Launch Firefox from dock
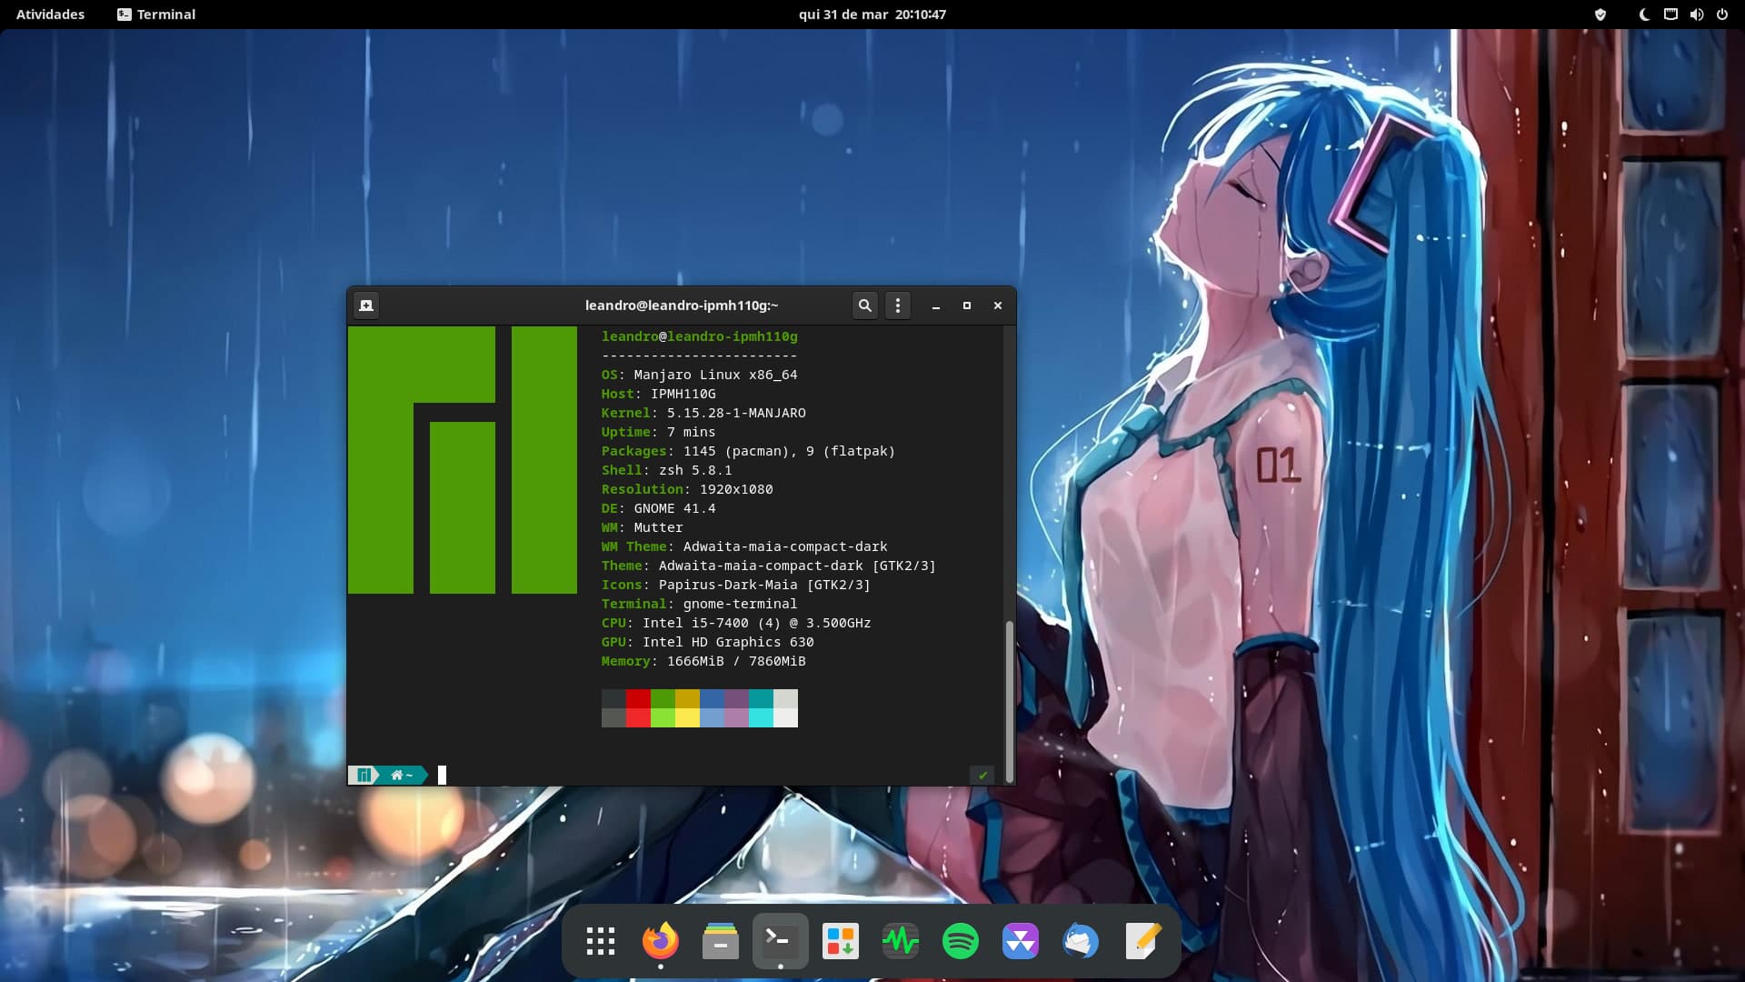Viewport: 1745px width, 982px height. (661, 941)
